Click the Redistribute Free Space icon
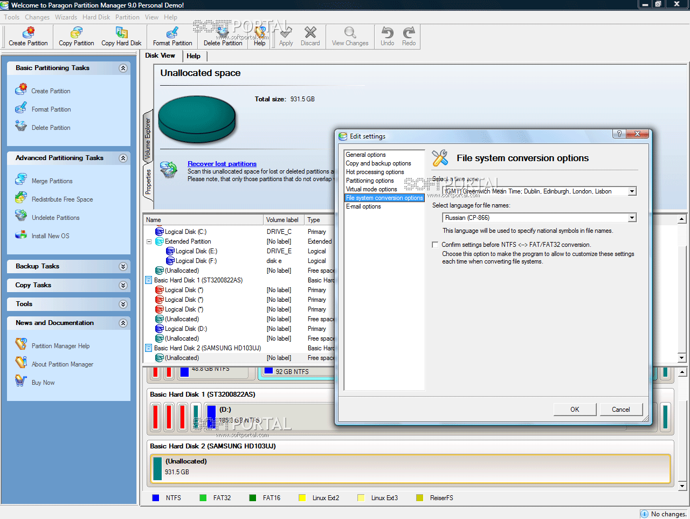 coord(21,198)
